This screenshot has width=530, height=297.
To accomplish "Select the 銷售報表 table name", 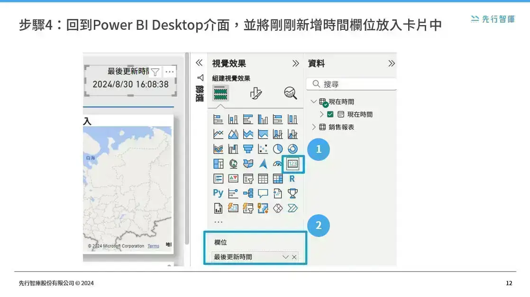I will pos(341,127).
